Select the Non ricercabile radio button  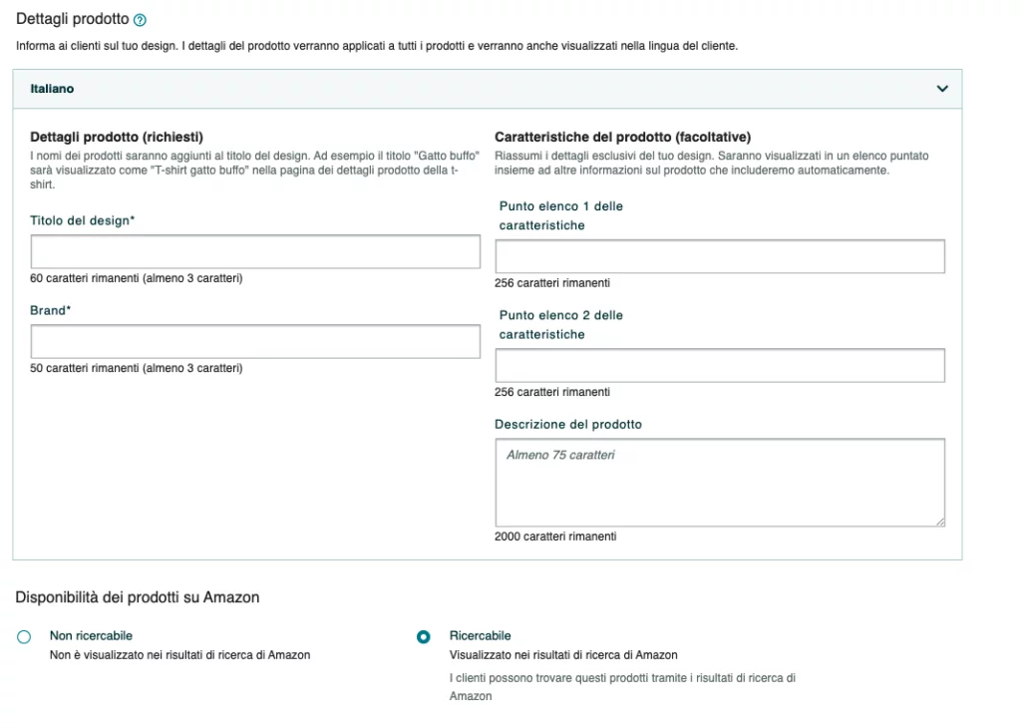24,637
